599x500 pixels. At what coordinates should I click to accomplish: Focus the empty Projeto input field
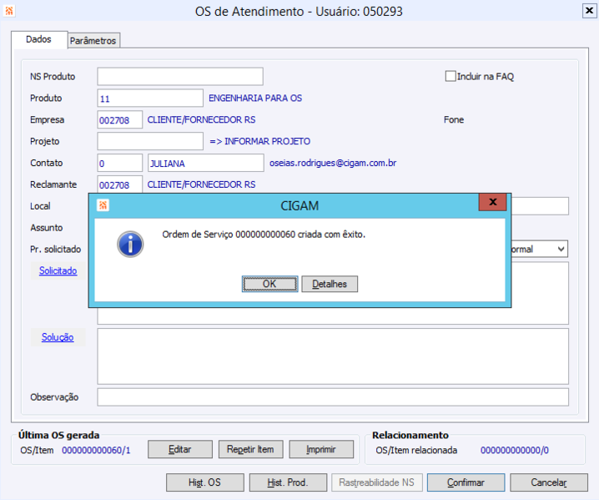click(x=150, y=141)
